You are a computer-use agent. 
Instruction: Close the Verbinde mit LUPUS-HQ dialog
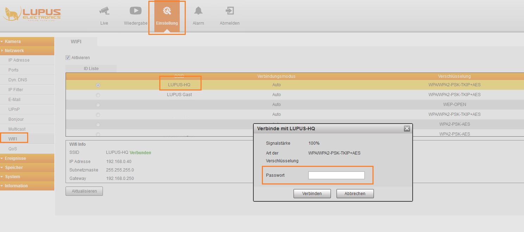(x=407, y=128)
